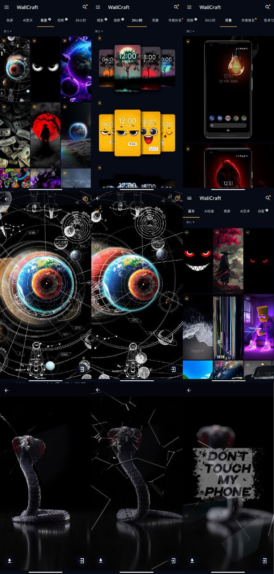274x574 pixels.
Task: Expand 热门 sort dropdown on 双重-selected screen
Action: (x=190, y=31)
